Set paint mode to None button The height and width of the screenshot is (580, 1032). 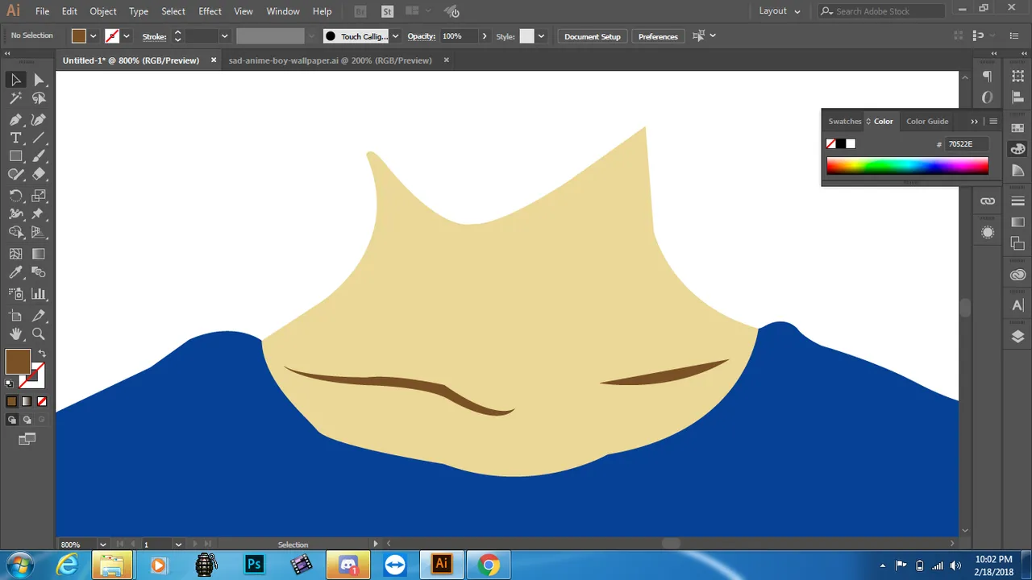point(42,401)
